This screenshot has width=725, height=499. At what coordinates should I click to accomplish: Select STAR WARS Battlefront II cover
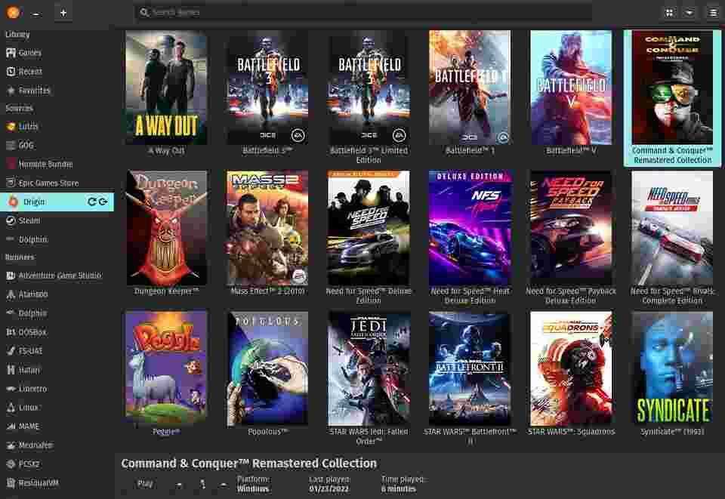tap(470, 368)
